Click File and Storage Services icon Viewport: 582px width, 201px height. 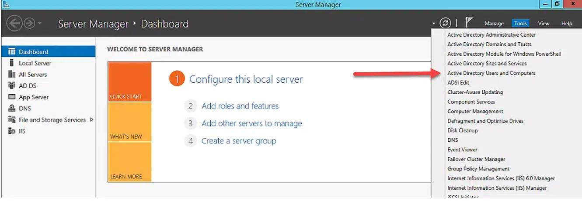12,119
